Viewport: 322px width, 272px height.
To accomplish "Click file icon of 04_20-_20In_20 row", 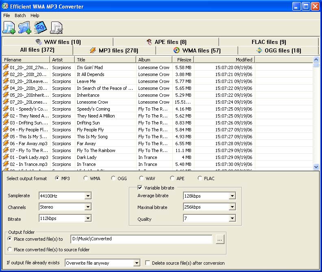I will click(x=6, y=88).
